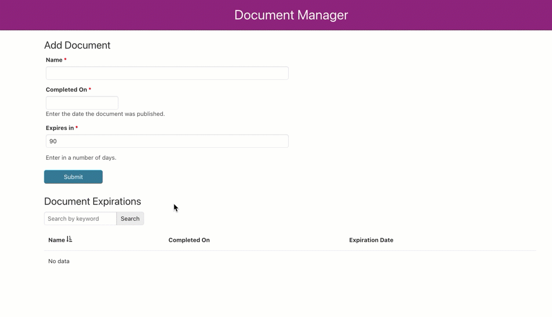Click the Expiration Date column header
The height and width of the screenshot is (317, 552).
tap(371, 240)
